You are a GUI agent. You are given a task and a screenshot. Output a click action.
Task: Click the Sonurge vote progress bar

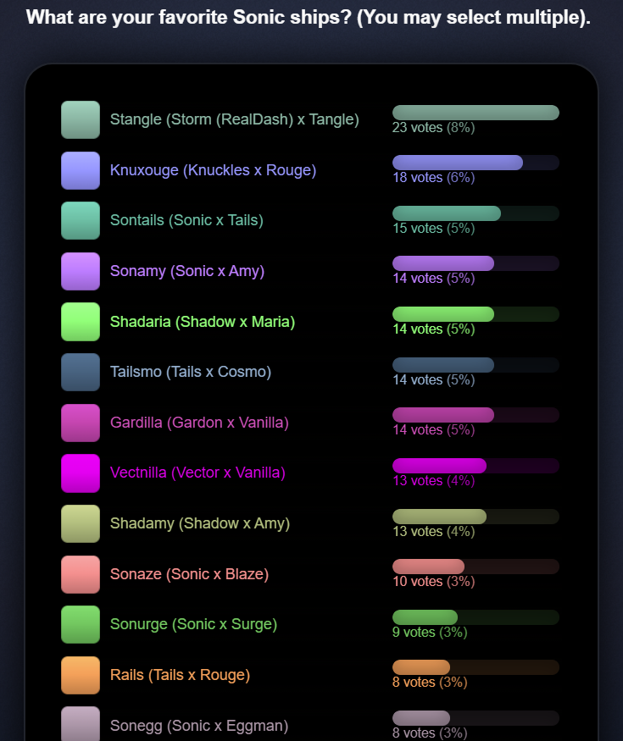(x=476, y=617)
